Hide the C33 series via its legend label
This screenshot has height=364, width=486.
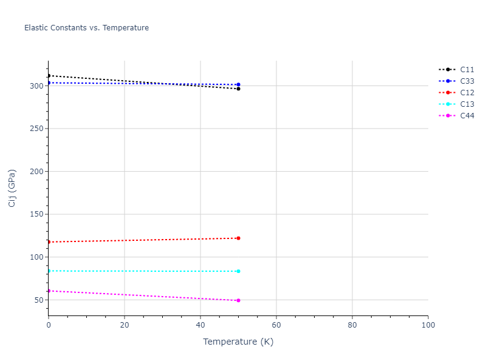pyautogui.click(x=467, y=81)
